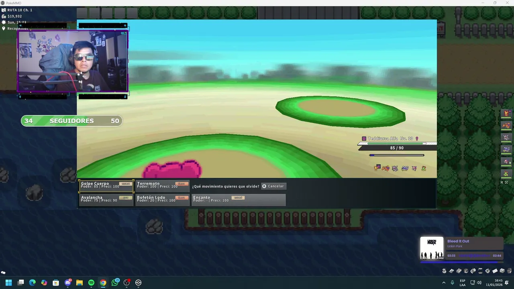Click the Teddiursa Alfa name label
Viewport: 514px width, 289px height.
[383, 138]
